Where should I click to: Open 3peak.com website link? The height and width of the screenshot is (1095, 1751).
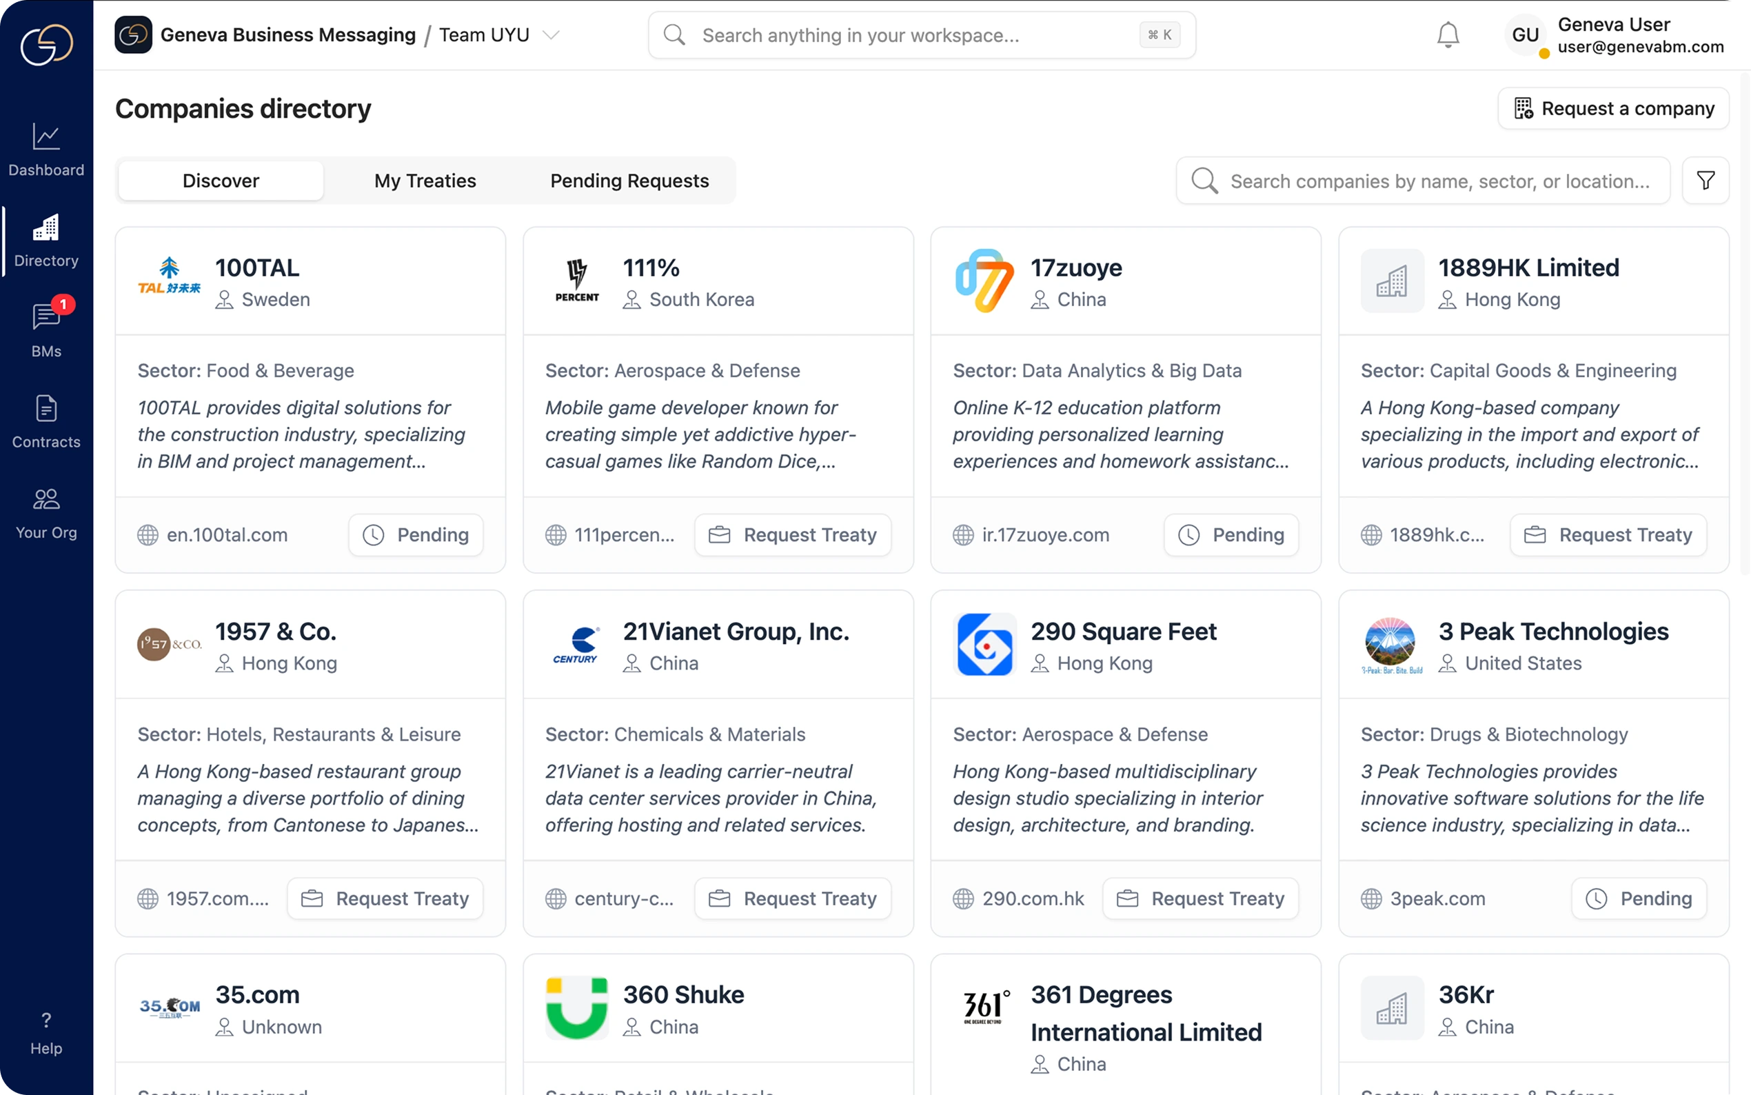pos(1437,898)
